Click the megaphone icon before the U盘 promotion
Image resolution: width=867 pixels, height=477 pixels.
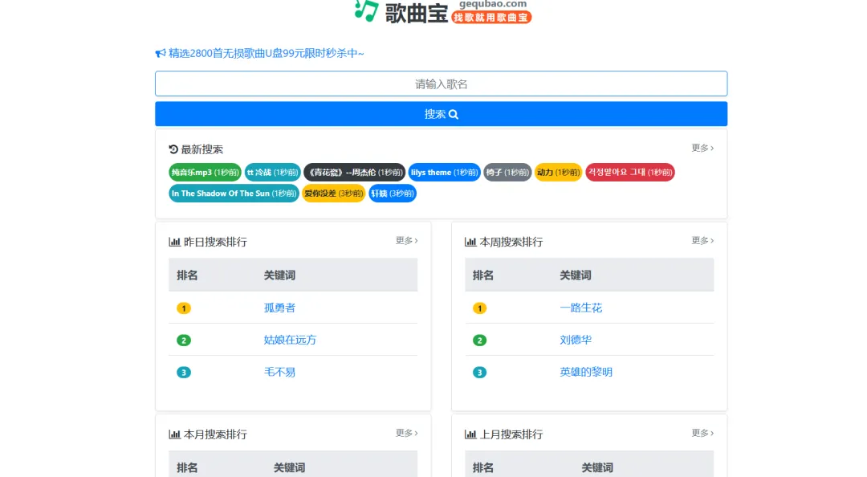pyautogui.click(x=158, y=54)
